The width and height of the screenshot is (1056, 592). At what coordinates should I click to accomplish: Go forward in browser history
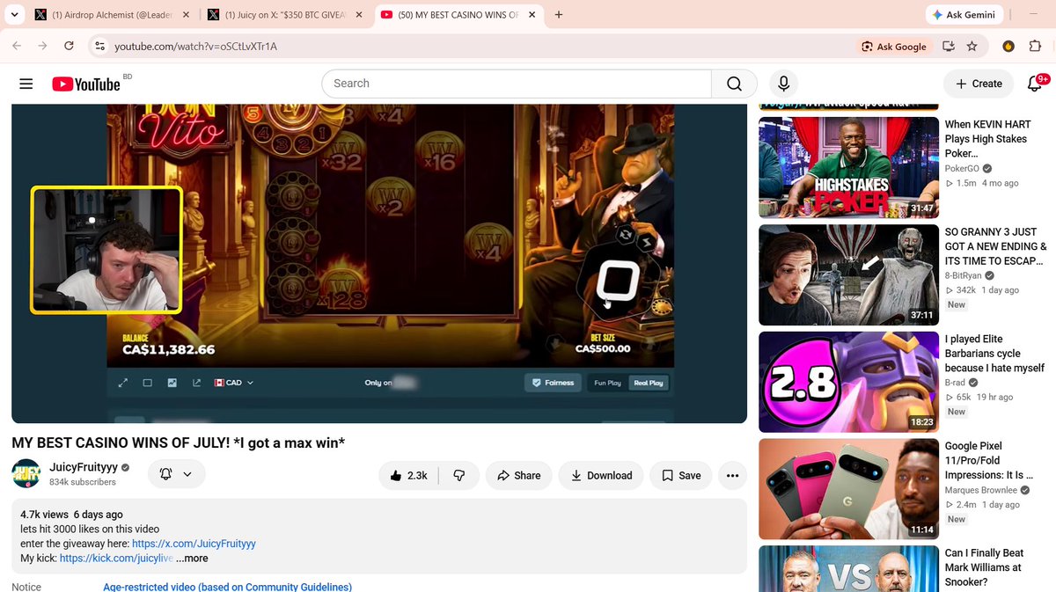click(x=42, y=46)
